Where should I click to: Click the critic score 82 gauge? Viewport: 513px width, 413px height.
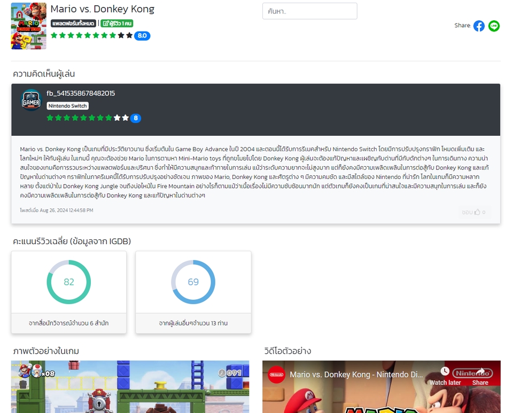[x=69, y=282]
